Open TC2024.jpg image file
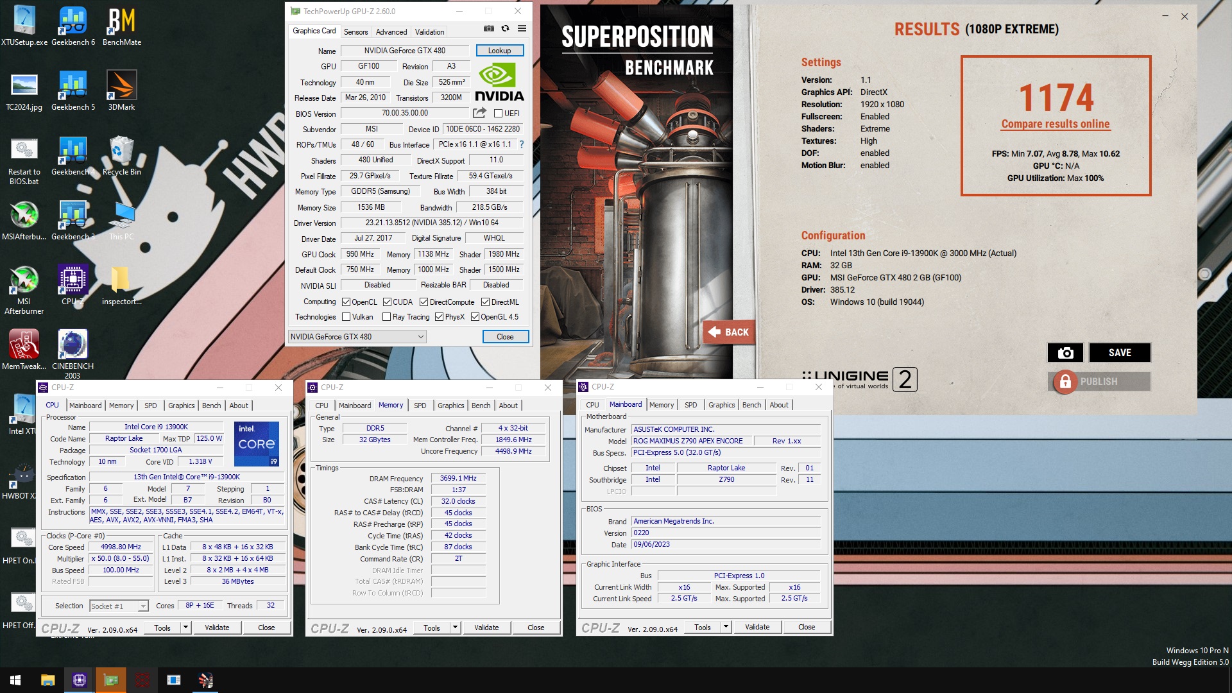1232x693 pixels. (x=24, y=91)
